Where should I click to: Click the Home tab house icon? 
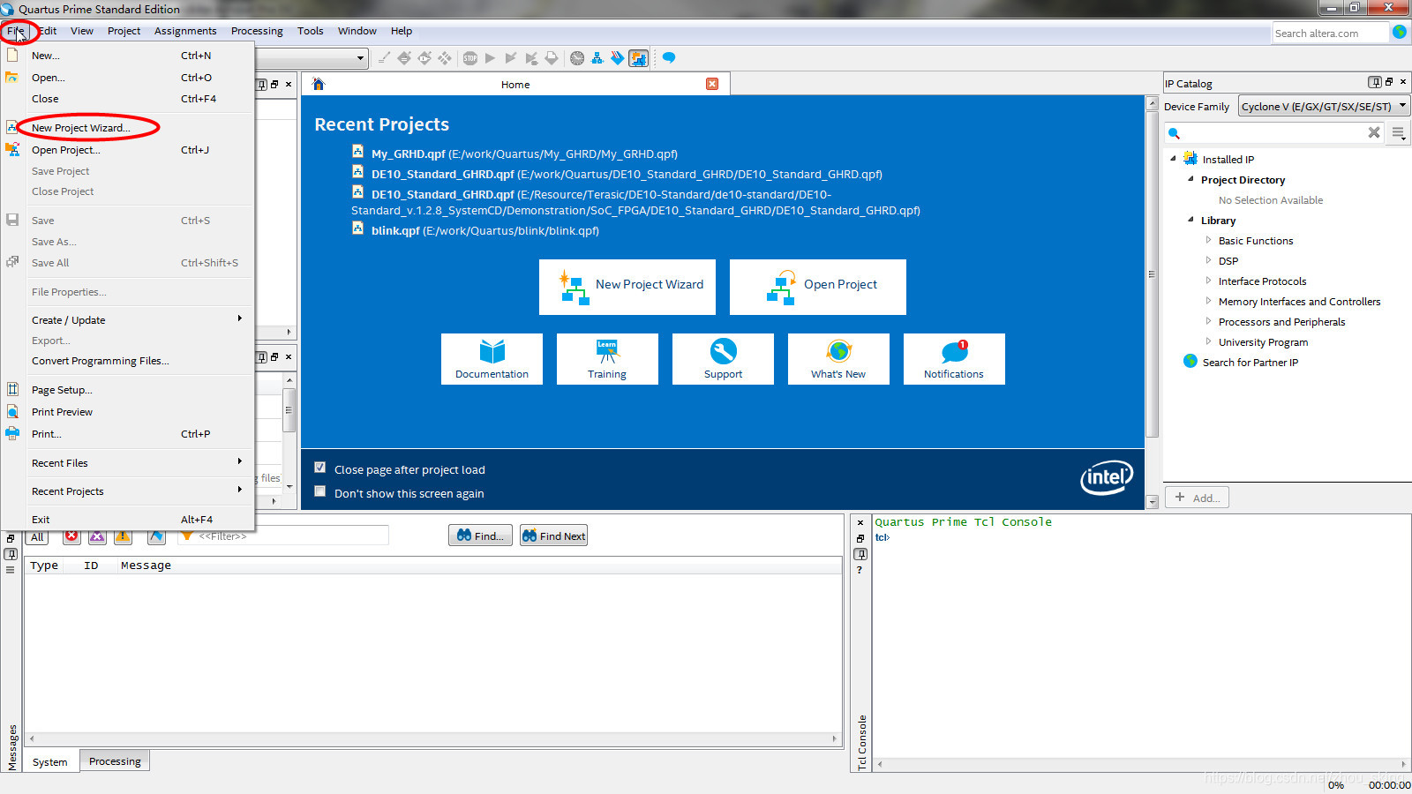[x=319, y=84]
